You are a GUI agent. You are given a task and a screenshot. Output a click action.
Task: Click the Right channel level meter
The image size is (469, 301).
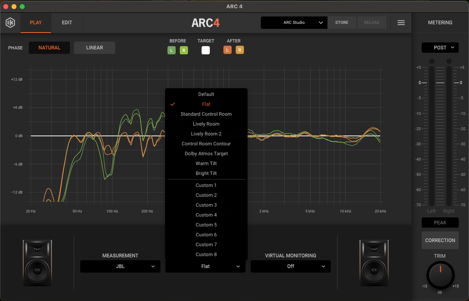449,136
